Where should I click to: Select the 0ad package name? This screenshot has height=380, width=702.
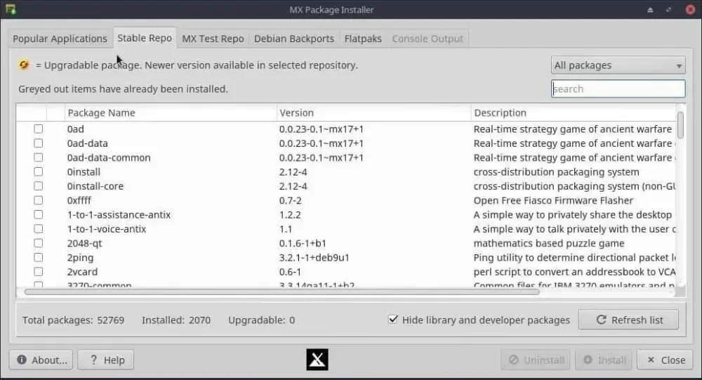(76, 129)
